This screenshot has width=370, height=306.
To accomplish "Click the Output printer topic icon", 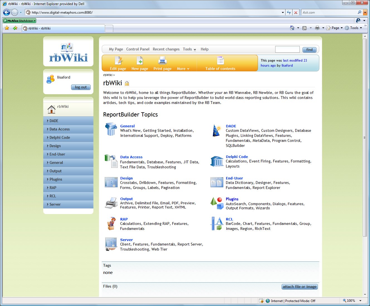I will 111,203.
